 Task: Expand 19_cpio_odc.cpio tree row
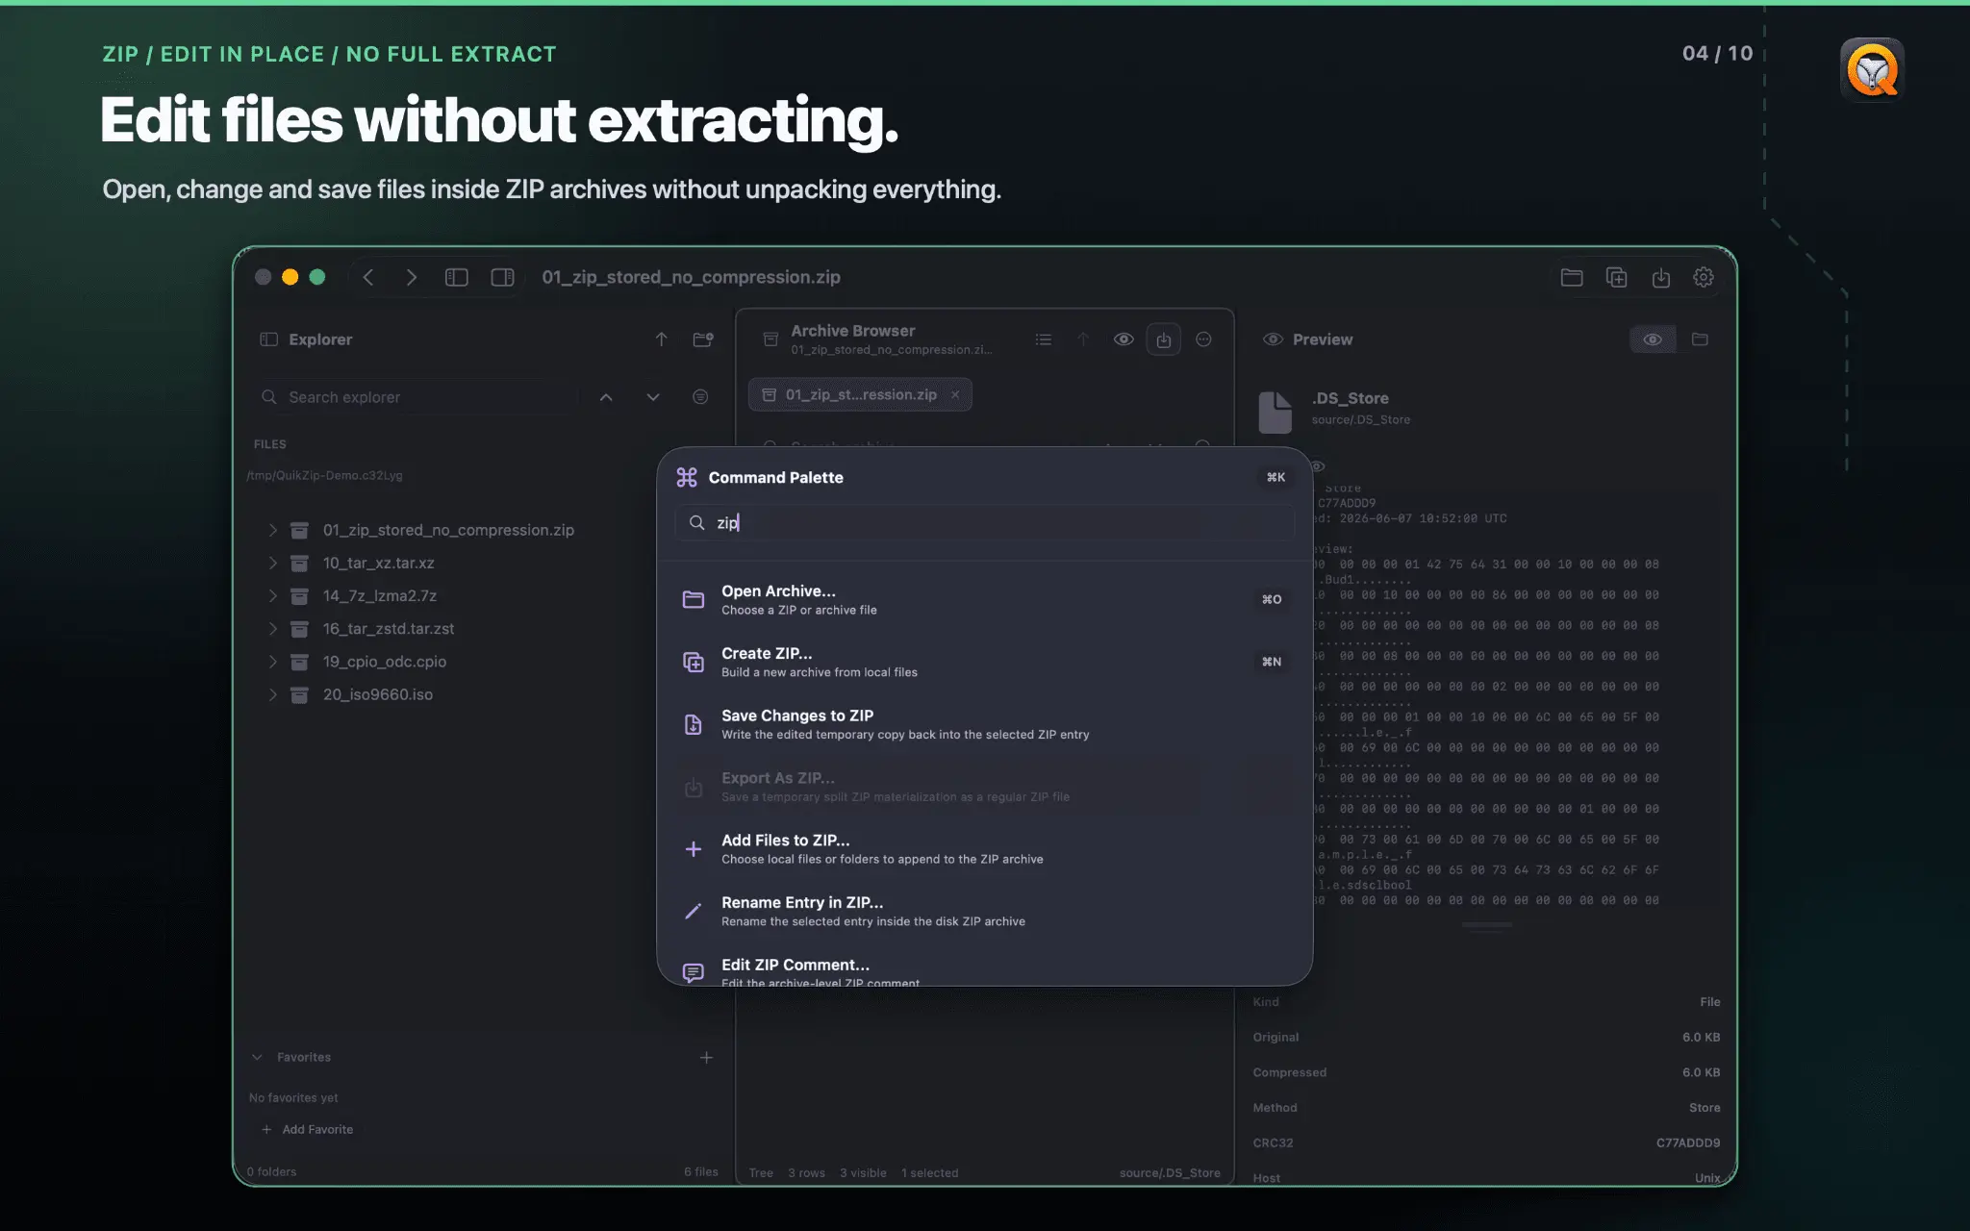(273, 662)
